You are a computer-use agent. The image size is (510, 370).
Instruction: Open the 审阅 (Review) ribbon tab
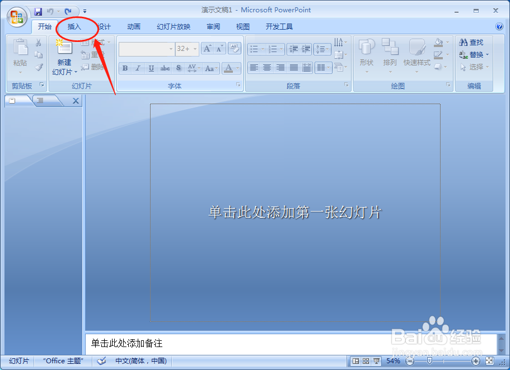213,26
